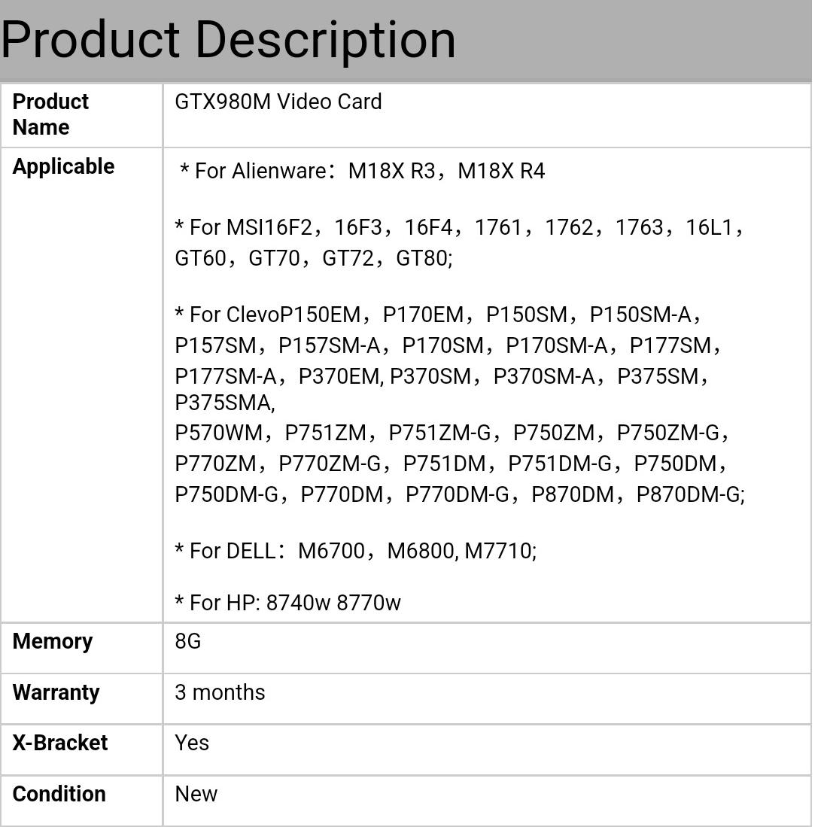Image resolution: width=827 pixels, height=827 pixels.
Task: Click the MSI 16F2 compatibility line
Action: click(458, 227)
